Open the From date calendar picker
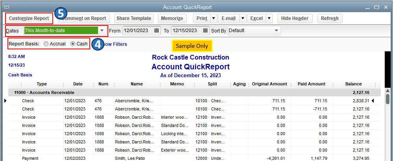Screen dimensions: 393x161 (157, 30)
